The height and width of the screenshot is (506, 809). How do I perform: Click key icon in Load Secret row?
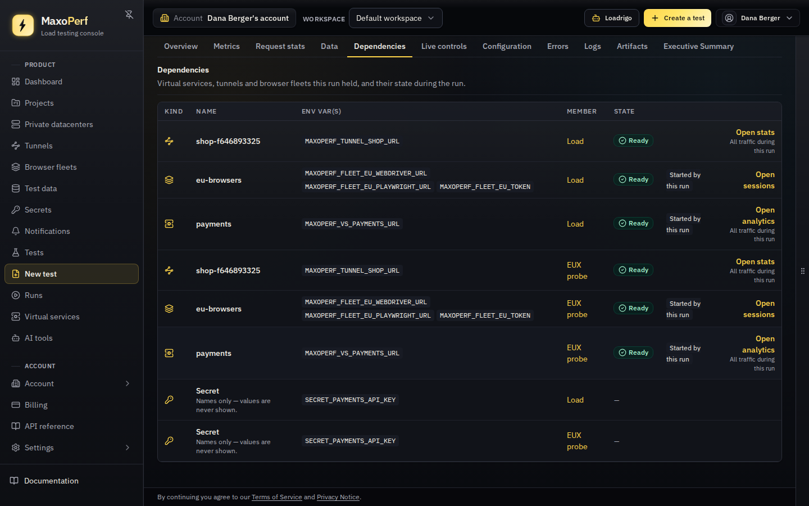click(x=169, y=400)
